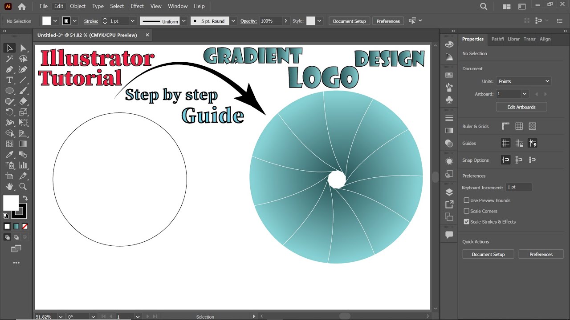Image resolution: width=570 pixels, height=320 pixels.
Task: Switch to the Libraries tab
Action: click(513, 39)
